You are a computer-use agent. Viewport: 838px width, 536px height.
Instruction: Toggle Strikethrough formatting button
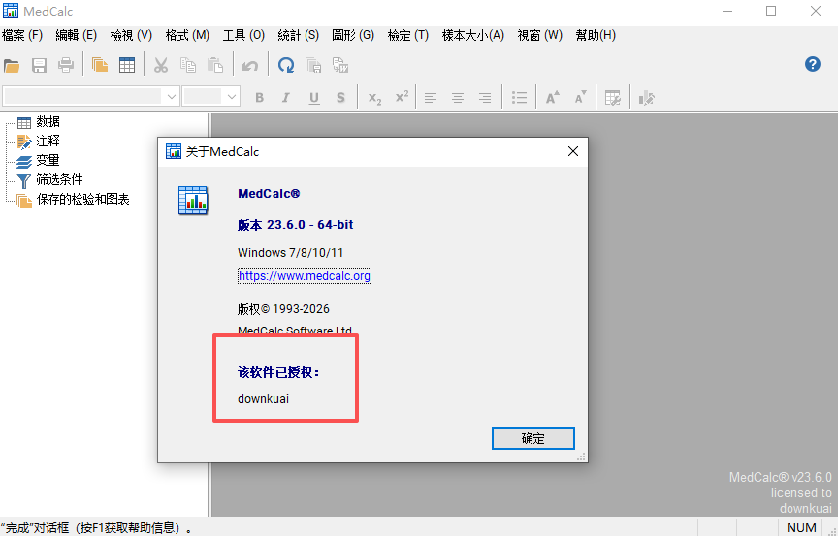(x=340, y=98)
